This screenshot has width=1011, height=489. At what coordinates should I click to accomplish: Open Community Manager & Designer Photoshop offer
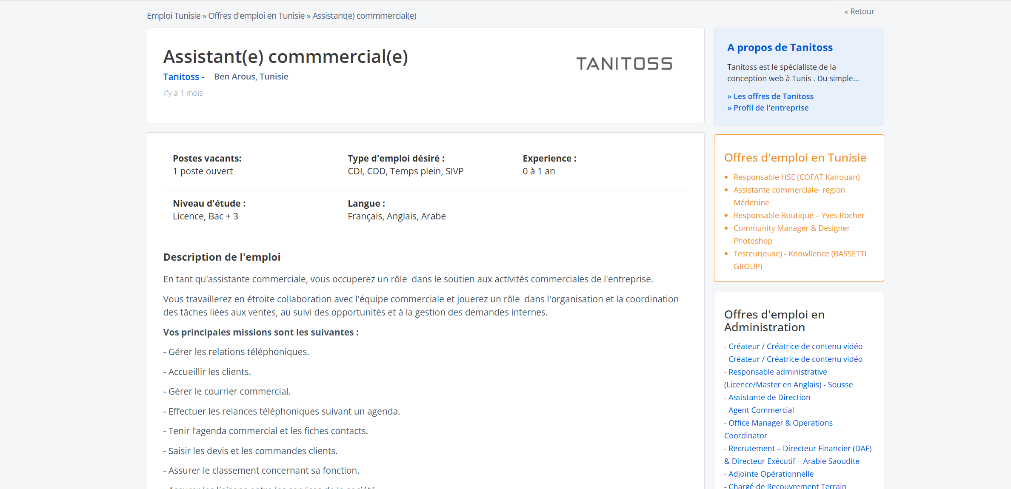pyautogui.click(x=791, y=234)
